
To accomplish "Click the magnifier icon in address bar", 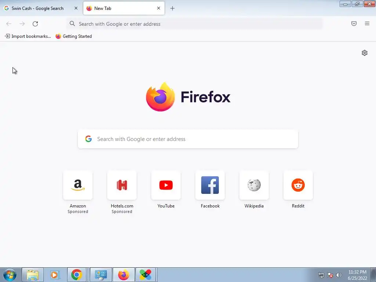I will pyautogui.click(x=72, y=23).
